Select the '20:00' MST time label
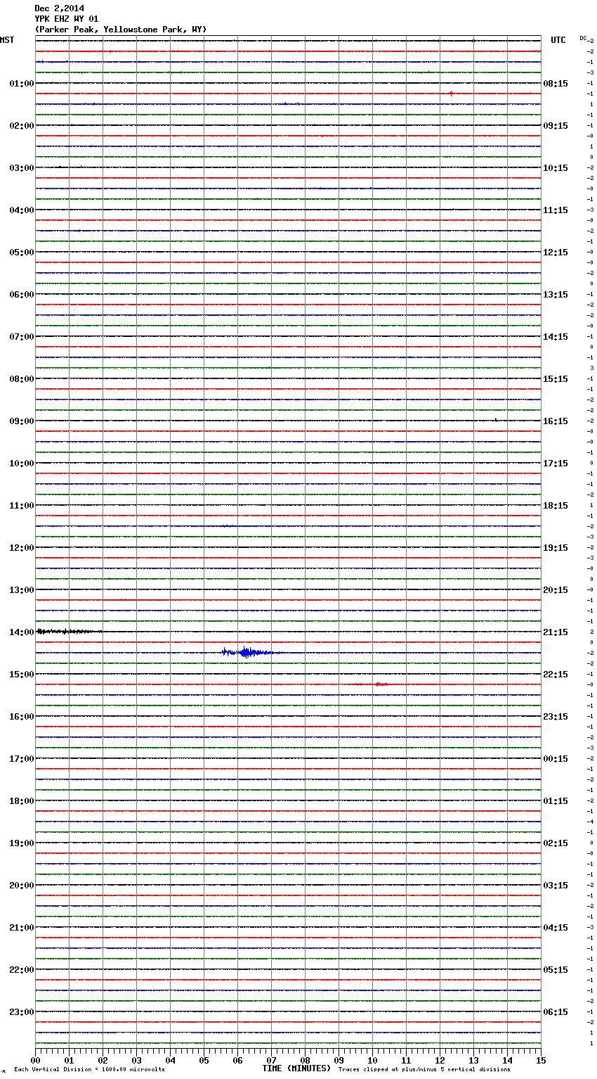Screen dimensions: 597x1079 [22, 886]
